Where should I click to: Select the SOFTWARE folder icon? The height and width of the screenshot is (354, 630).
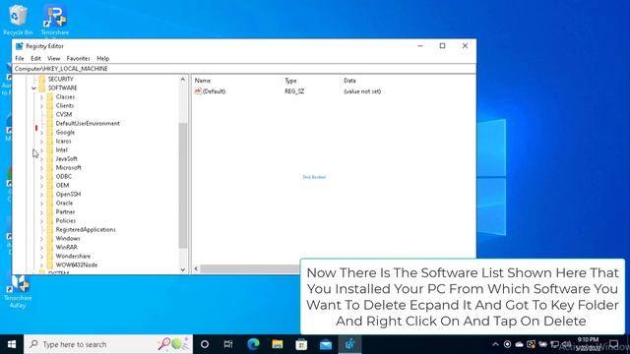[41, 88]
